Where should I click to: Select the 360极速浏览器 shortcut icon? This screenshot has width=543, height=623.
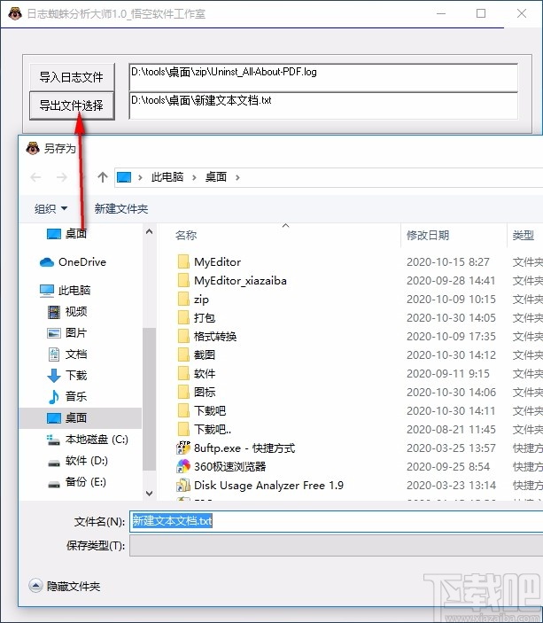pyautogui.click(x=183, y=466)
